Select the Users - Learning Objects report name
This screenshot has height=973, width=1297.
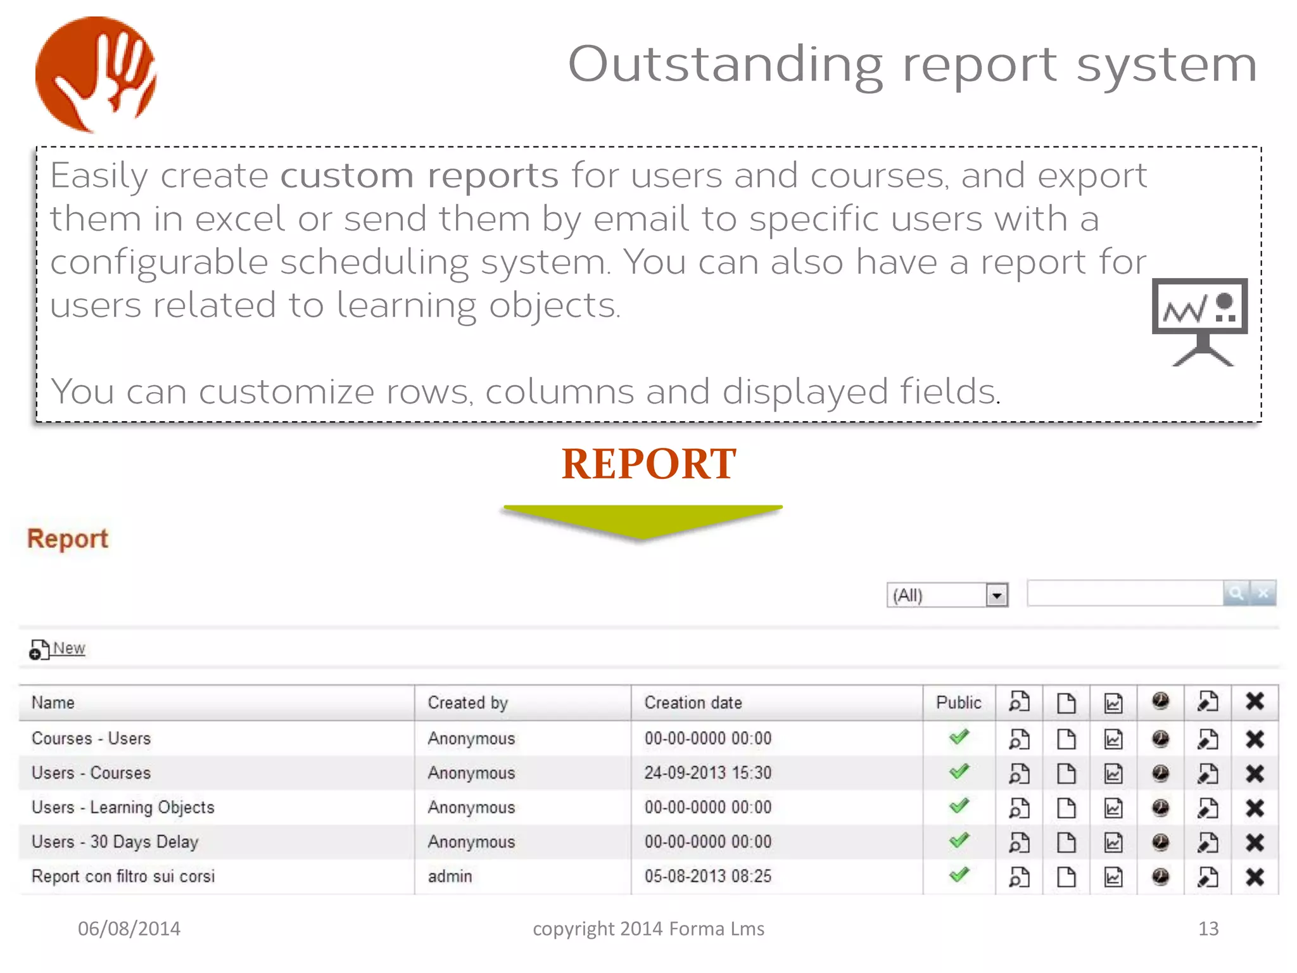pyautogui.click(x=123, y=808)
